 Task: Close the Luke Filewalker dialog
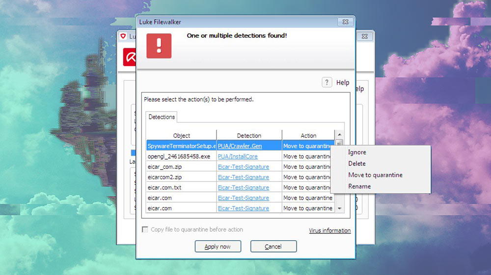[345, 22]
